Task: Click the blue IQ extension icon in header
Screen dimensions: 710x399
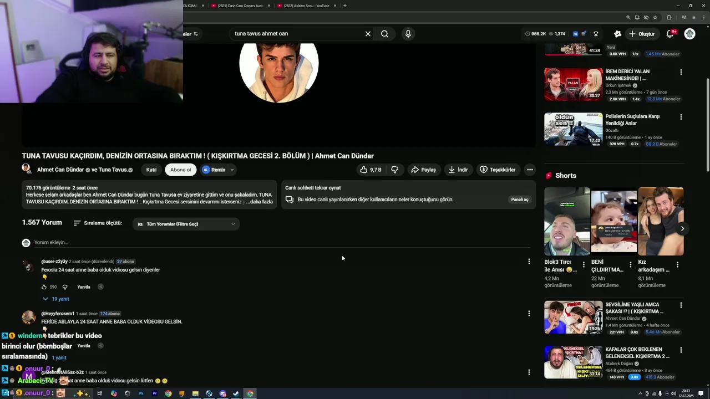Action: tap(575, 34)
